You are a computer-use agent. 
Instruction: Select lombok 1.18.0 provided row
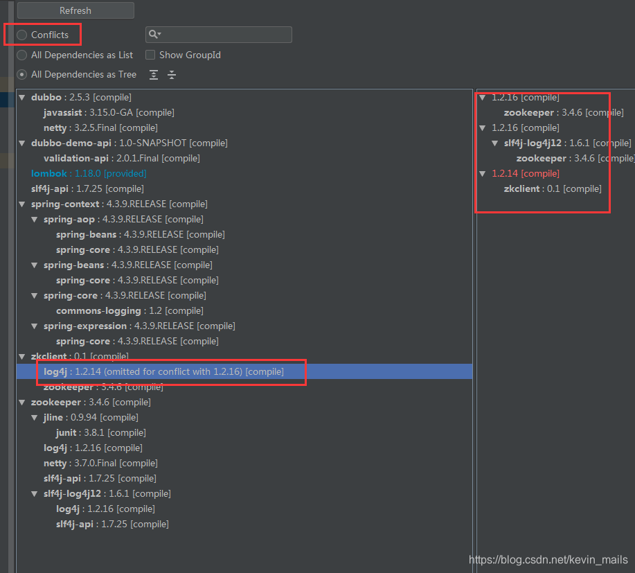(89, 173)
